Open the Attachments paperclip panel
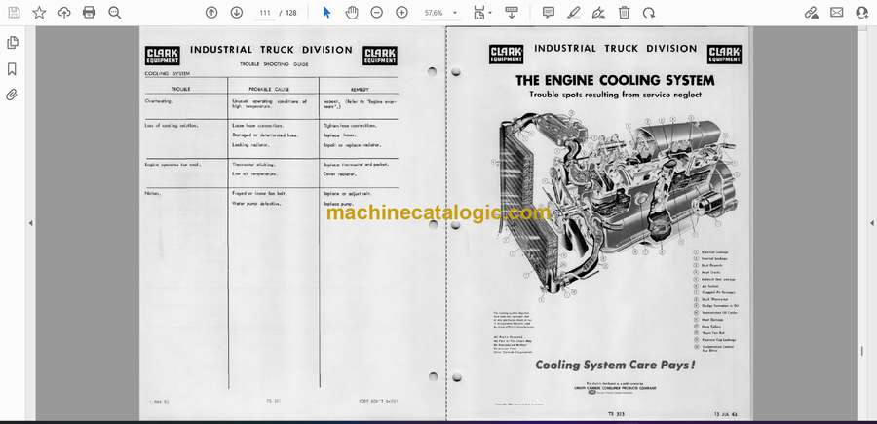 tap(12, 95)
